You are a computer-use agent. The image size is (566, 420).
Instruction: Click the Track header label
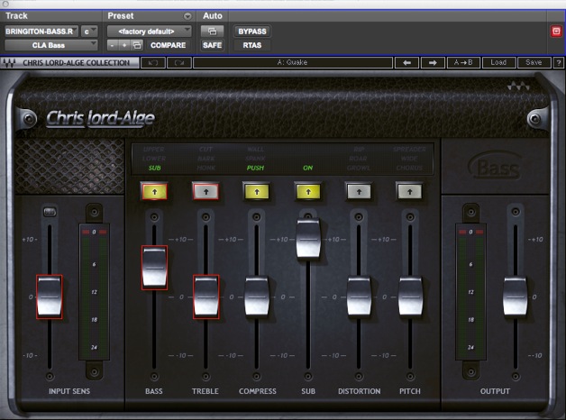pos(16,16)
